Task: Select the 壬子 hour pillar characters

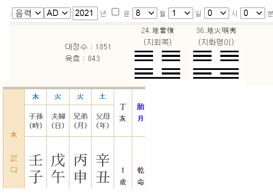Action: (36, 169)
